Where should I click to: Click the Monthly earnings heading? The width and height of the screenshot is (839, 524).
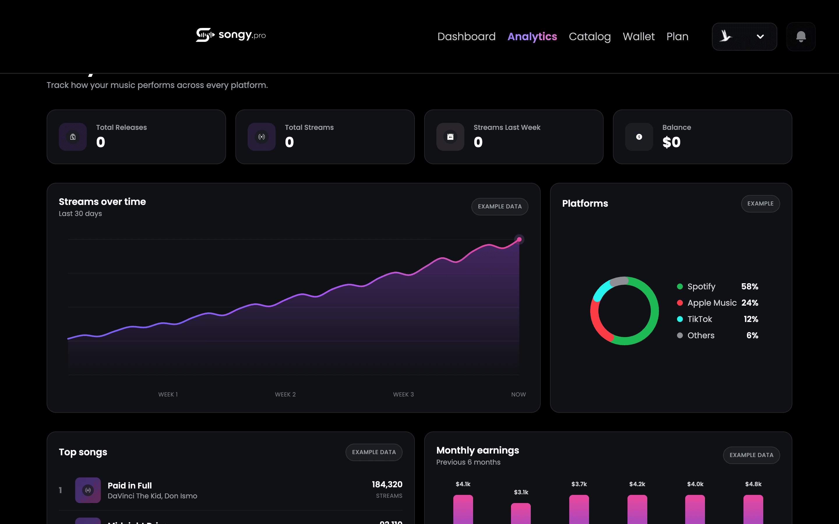click(x=477, y=450)
